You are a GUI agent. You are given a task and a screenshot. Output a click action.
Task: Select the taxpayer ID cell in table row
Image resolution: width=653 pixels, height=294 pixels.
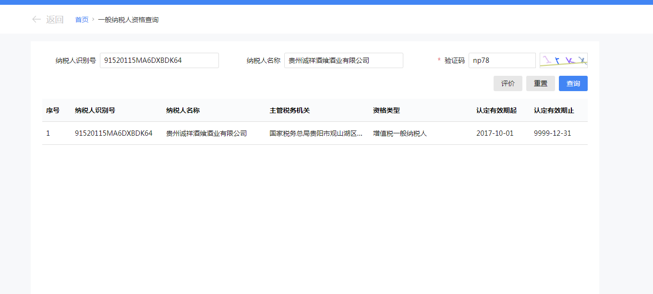click(113, 133)
